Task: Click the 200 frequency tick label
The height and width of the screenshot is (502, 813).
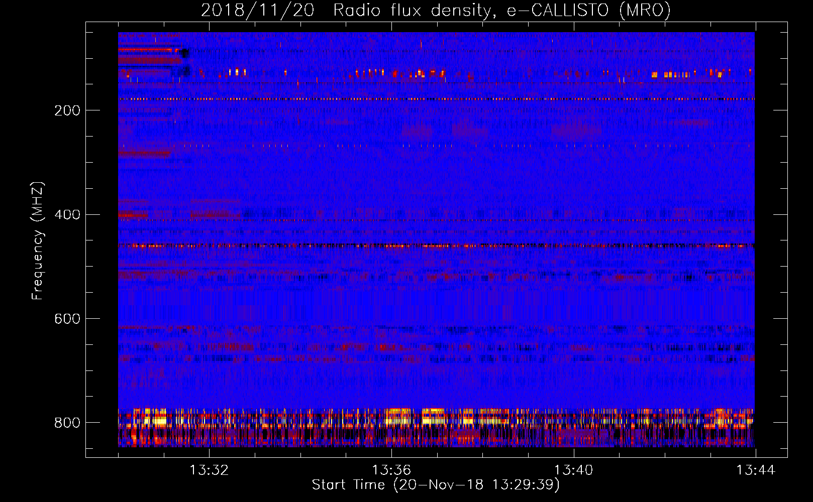Action: click(67, 110)
